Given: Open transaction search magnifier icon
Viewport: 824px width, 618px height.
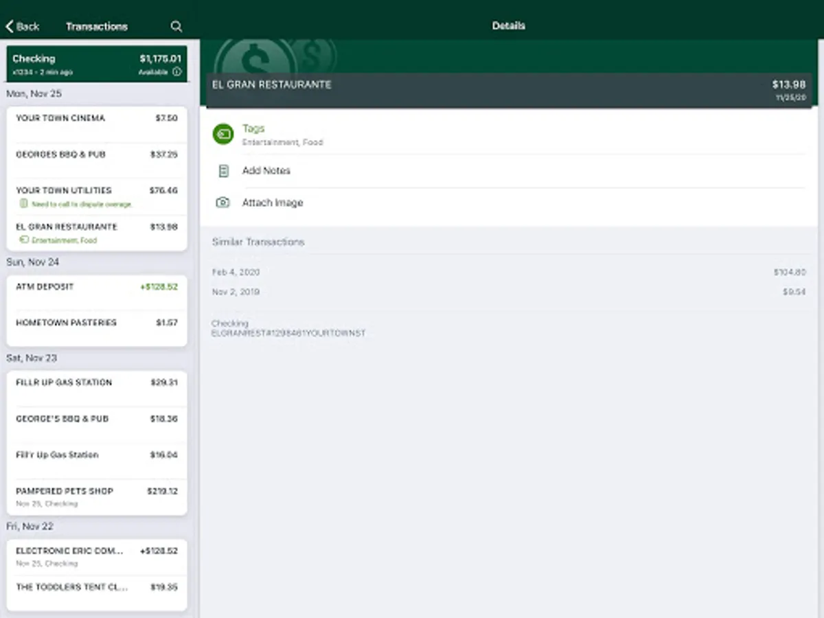Looking at the screenshot, I should [x=176, y=26].
